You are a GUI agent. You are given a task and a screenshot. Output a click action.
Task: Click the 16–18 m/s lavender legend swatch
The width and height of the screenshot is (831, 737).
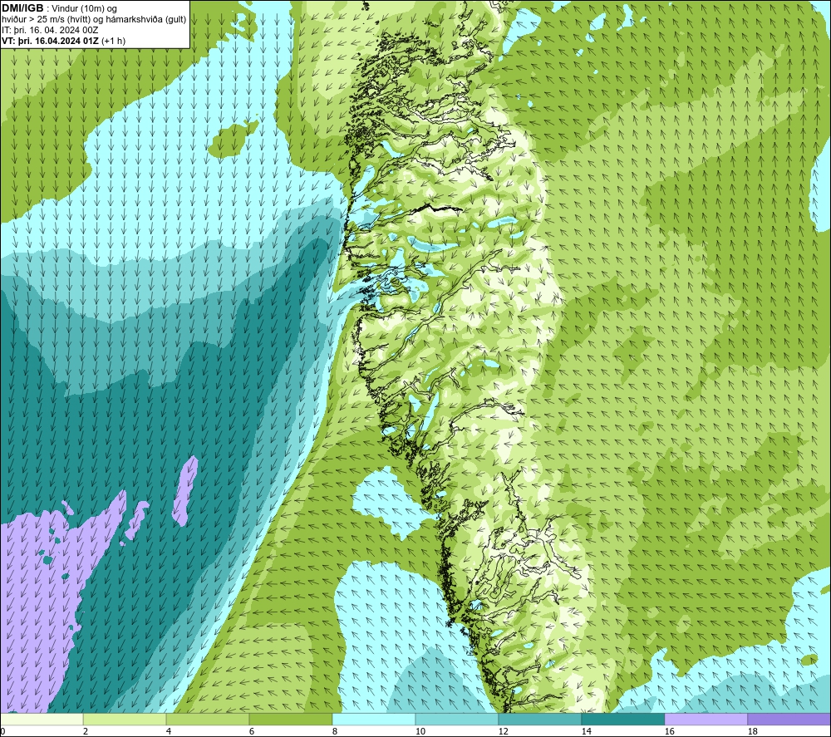tap(706, 719)
